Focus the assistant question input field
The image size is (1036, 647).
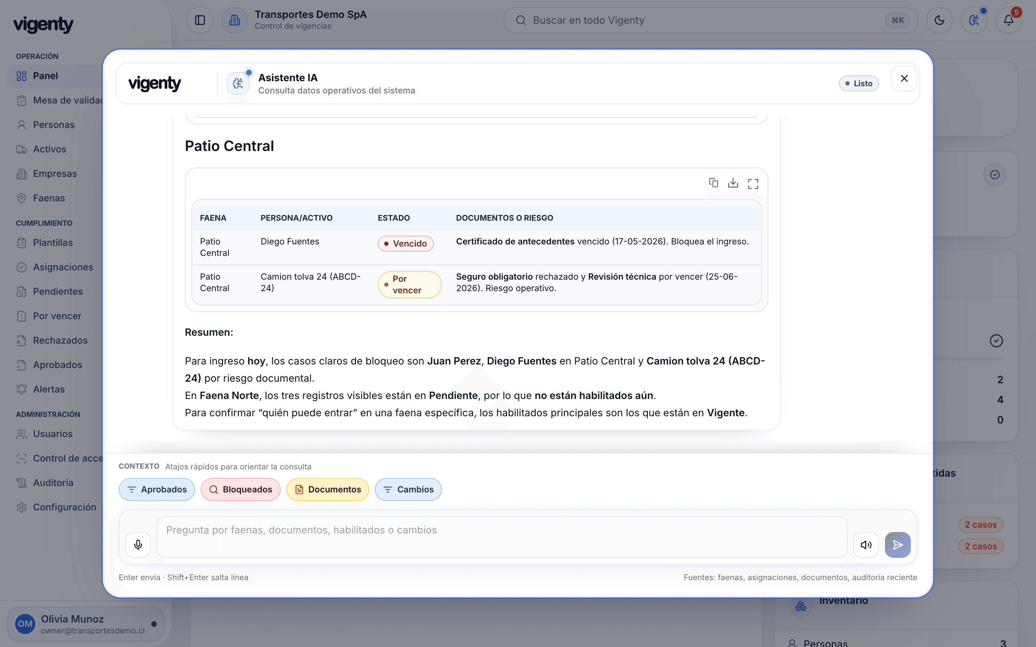502,537
